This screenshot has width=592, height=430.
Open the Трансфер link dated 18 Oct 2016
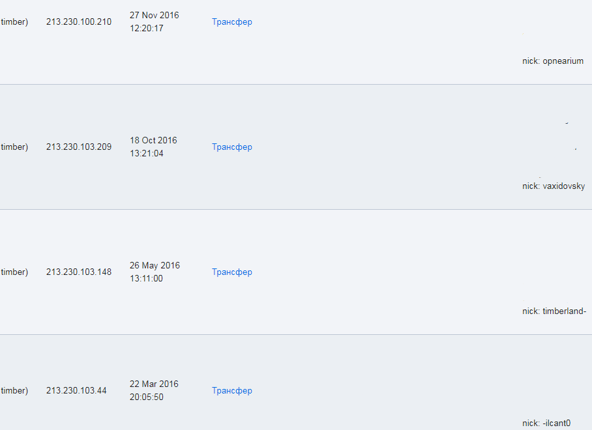(x=232, y=147)
